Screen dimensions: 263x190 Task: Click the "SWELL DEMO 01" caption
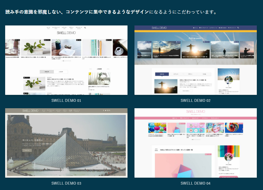66,101
